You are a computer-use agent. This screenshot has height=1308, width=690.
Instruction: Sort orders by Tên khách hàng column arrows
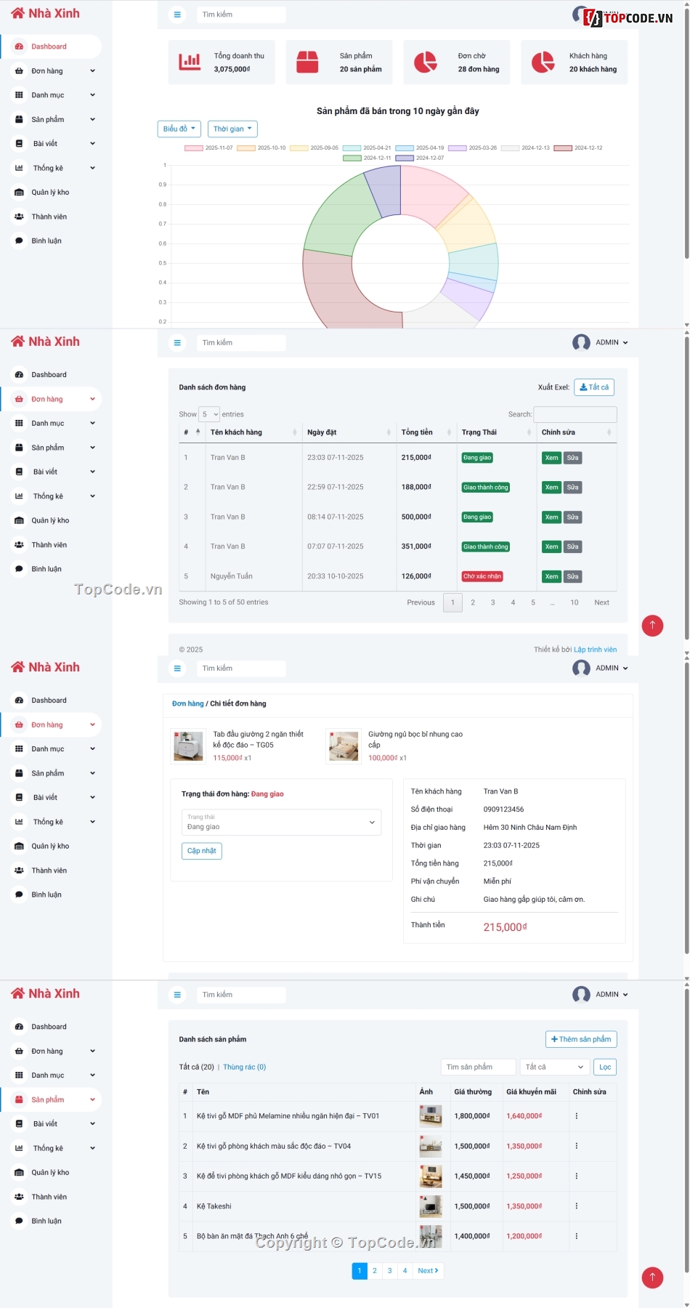[x=294, y=432]
